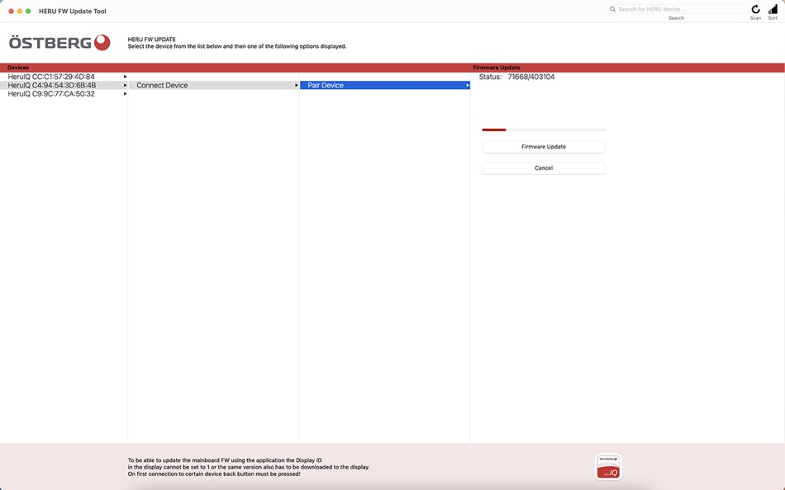Click the green zoom window button

[x=28, y=11]
